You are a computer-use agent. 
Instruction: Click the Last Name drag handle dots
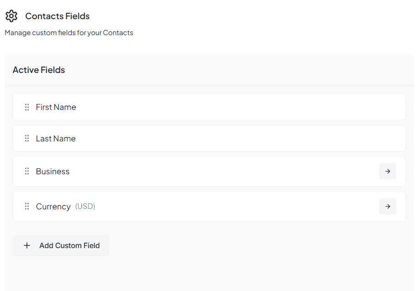pos(27,139)
